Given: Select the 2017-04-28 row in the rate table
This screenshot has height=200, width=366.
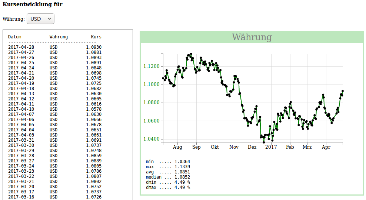Looking at the screenshot, I should (54, 47).
